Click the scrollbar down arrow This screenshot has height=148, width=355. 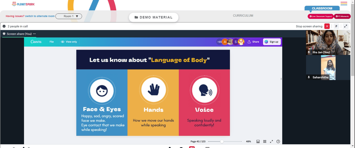click(353, 146)
